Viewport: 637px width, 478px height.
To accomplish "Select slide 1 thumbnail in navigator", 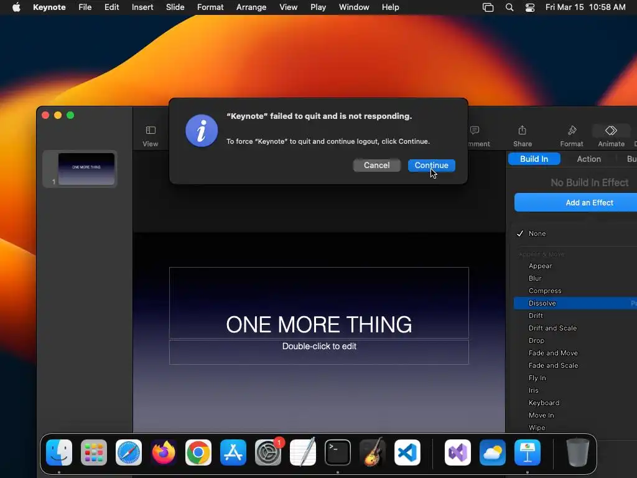I will pos(86,169).
